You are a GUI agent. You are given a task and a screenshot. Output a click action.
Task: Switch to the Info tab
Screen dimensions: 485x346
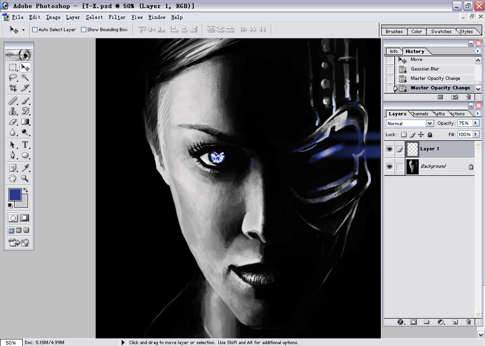[x=394, y=51]
